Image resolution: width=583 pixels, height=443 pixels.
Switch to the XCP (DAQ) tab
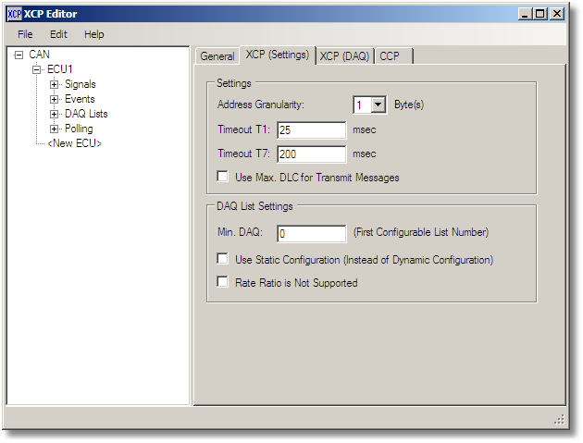coord(344,56)
